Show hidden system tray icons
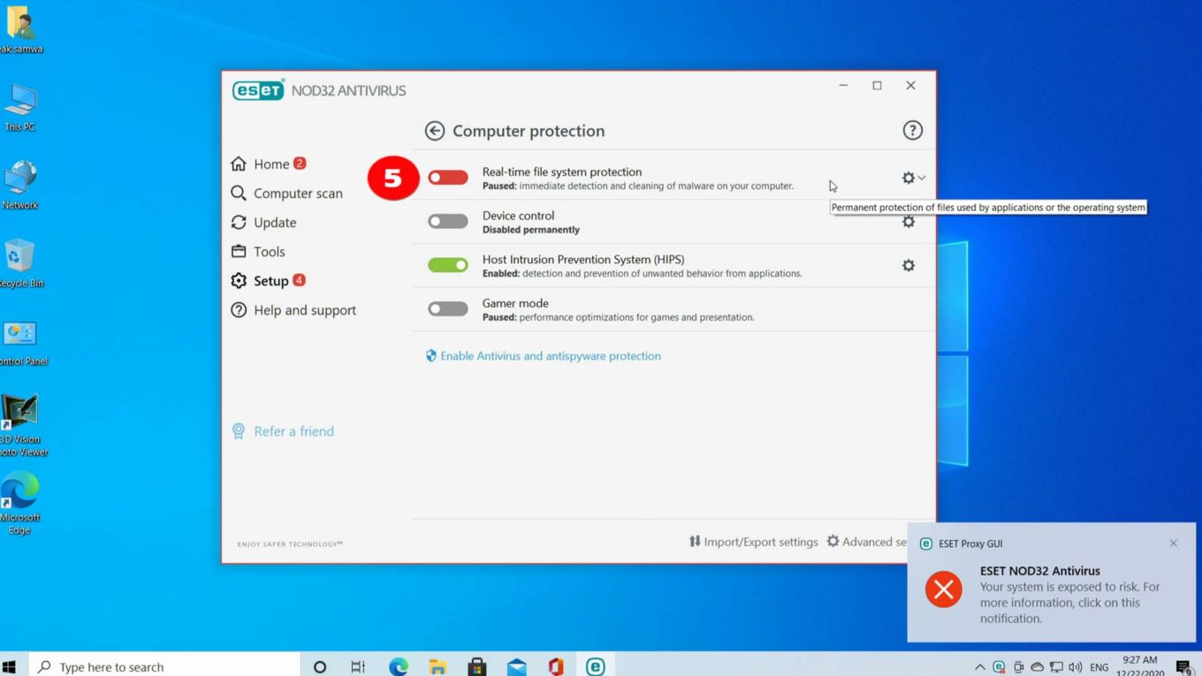 (x=979, y=667)
